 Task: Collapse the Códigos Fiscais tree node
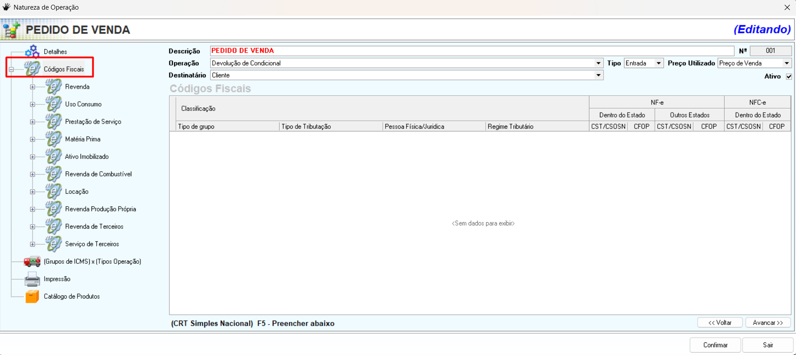click(x=11, y=69)
